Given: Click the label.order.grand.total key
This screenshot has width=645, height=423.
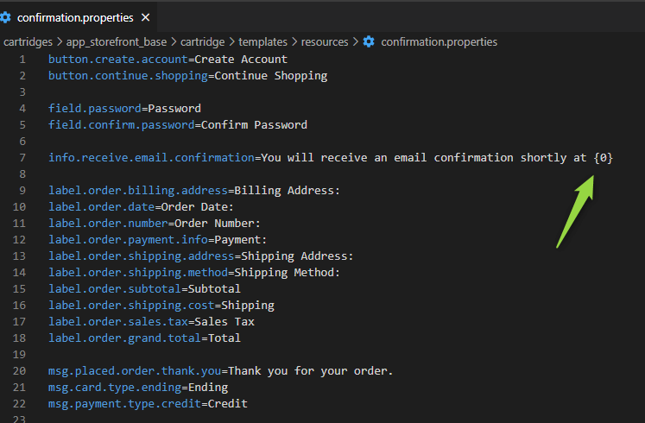Looking at the screenshot, I should click(x=124, y=338).
